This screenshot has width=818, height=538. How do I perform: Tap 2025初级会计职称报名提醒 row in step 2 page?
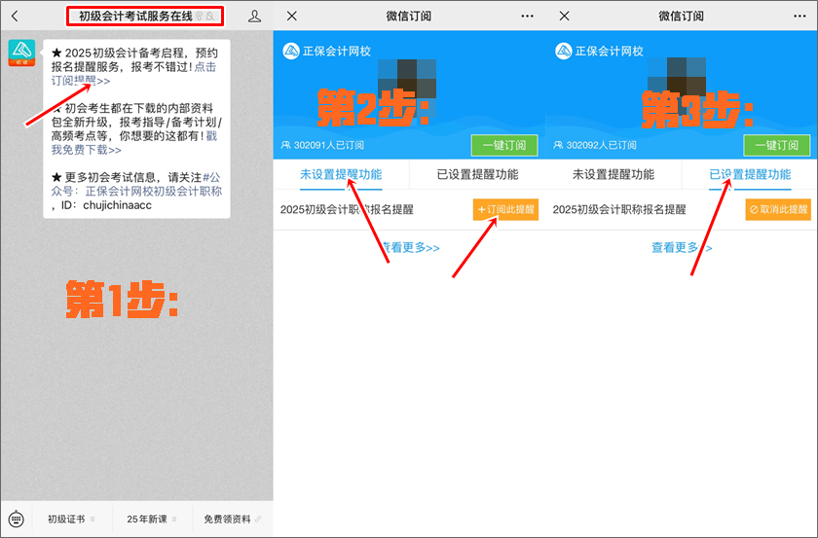coord(409,209)
